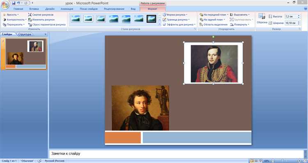Click the Русский (Россия) language indicator
This screenshot has width=308, height=163.
[x=55, y=161]
